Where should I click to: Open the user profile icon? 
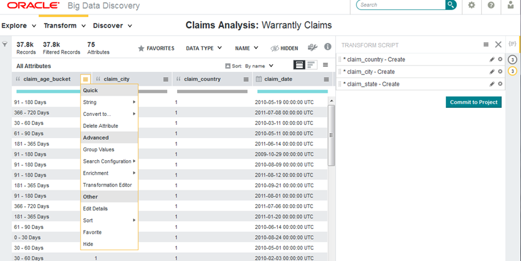[511, 4]
